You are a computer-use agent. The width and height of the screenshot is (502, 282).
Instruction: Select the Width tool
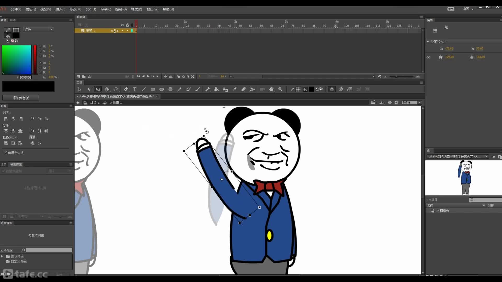(252, 89)
